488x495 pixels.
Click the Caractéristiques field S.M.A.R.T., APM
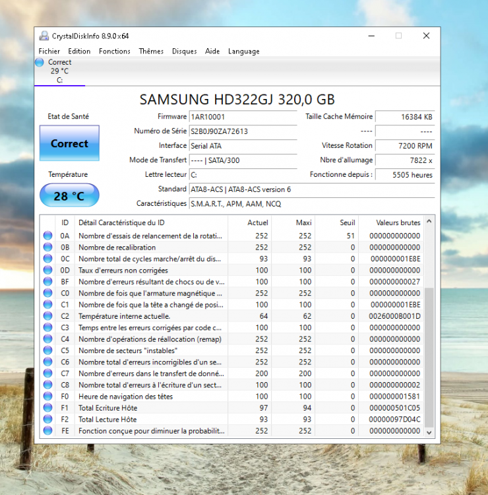point(312,204)
